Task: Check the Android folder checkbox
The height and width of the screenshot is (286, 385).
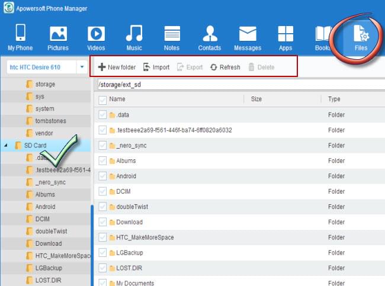Action: 102,176
